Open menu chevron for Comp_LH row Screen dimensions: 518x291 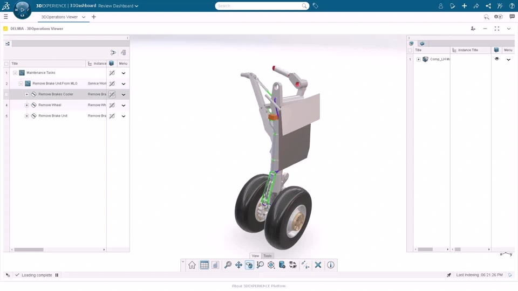pos(508,59)
